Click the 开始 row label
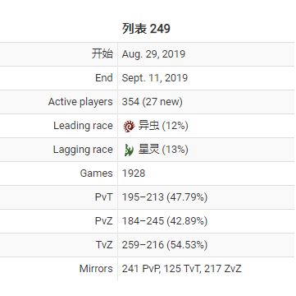The height and width of the screenshot is (296, 296). point(102,53)
